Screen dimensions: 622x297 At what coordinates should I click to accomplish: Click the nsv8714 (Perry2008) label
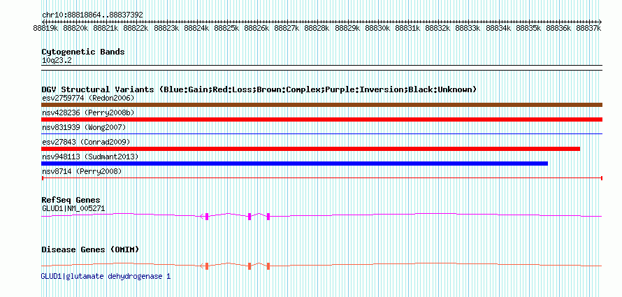tap(82, 172)
